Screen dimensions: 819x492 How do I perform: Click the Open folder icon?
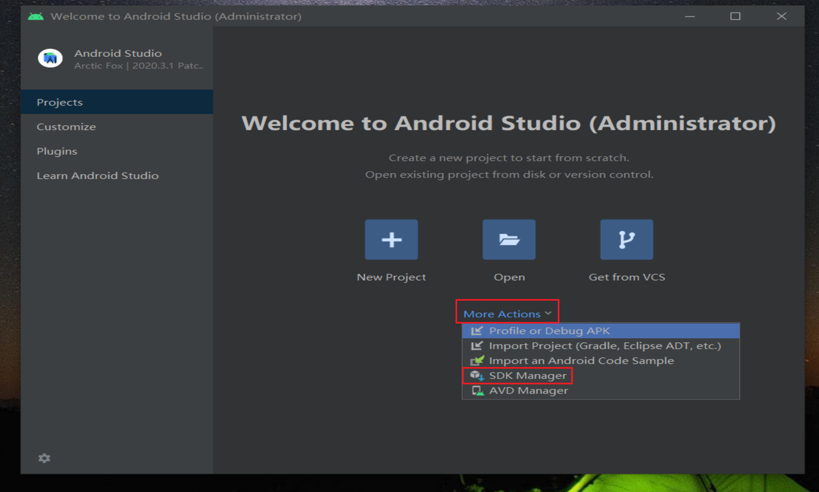pyautogui.click(x=508, y=239)
